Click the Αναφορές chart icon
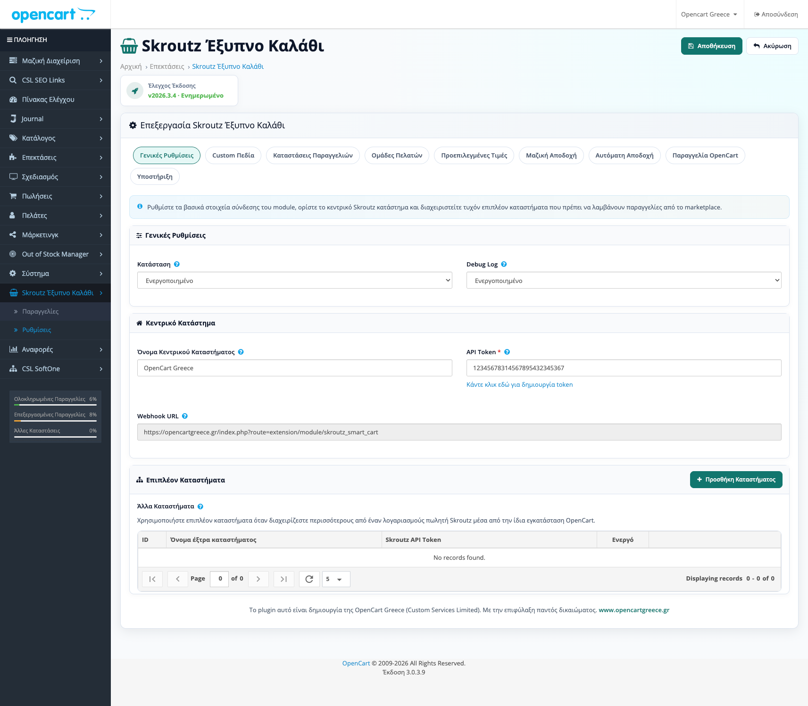Viewport: 808px width, 706px height. click(13, 349)
